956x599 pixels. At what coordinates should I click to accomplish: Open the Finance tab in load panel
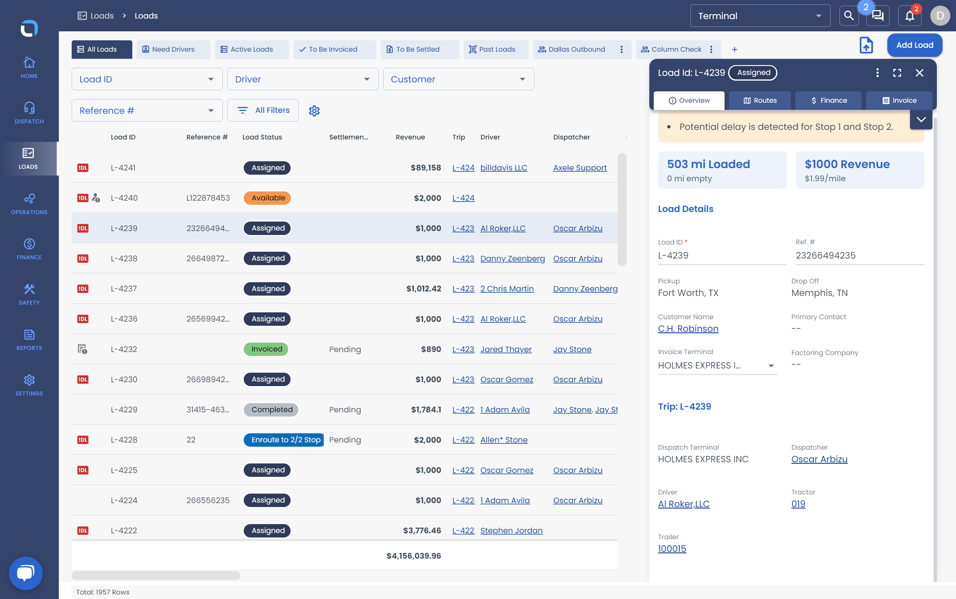tap(828, 101)
